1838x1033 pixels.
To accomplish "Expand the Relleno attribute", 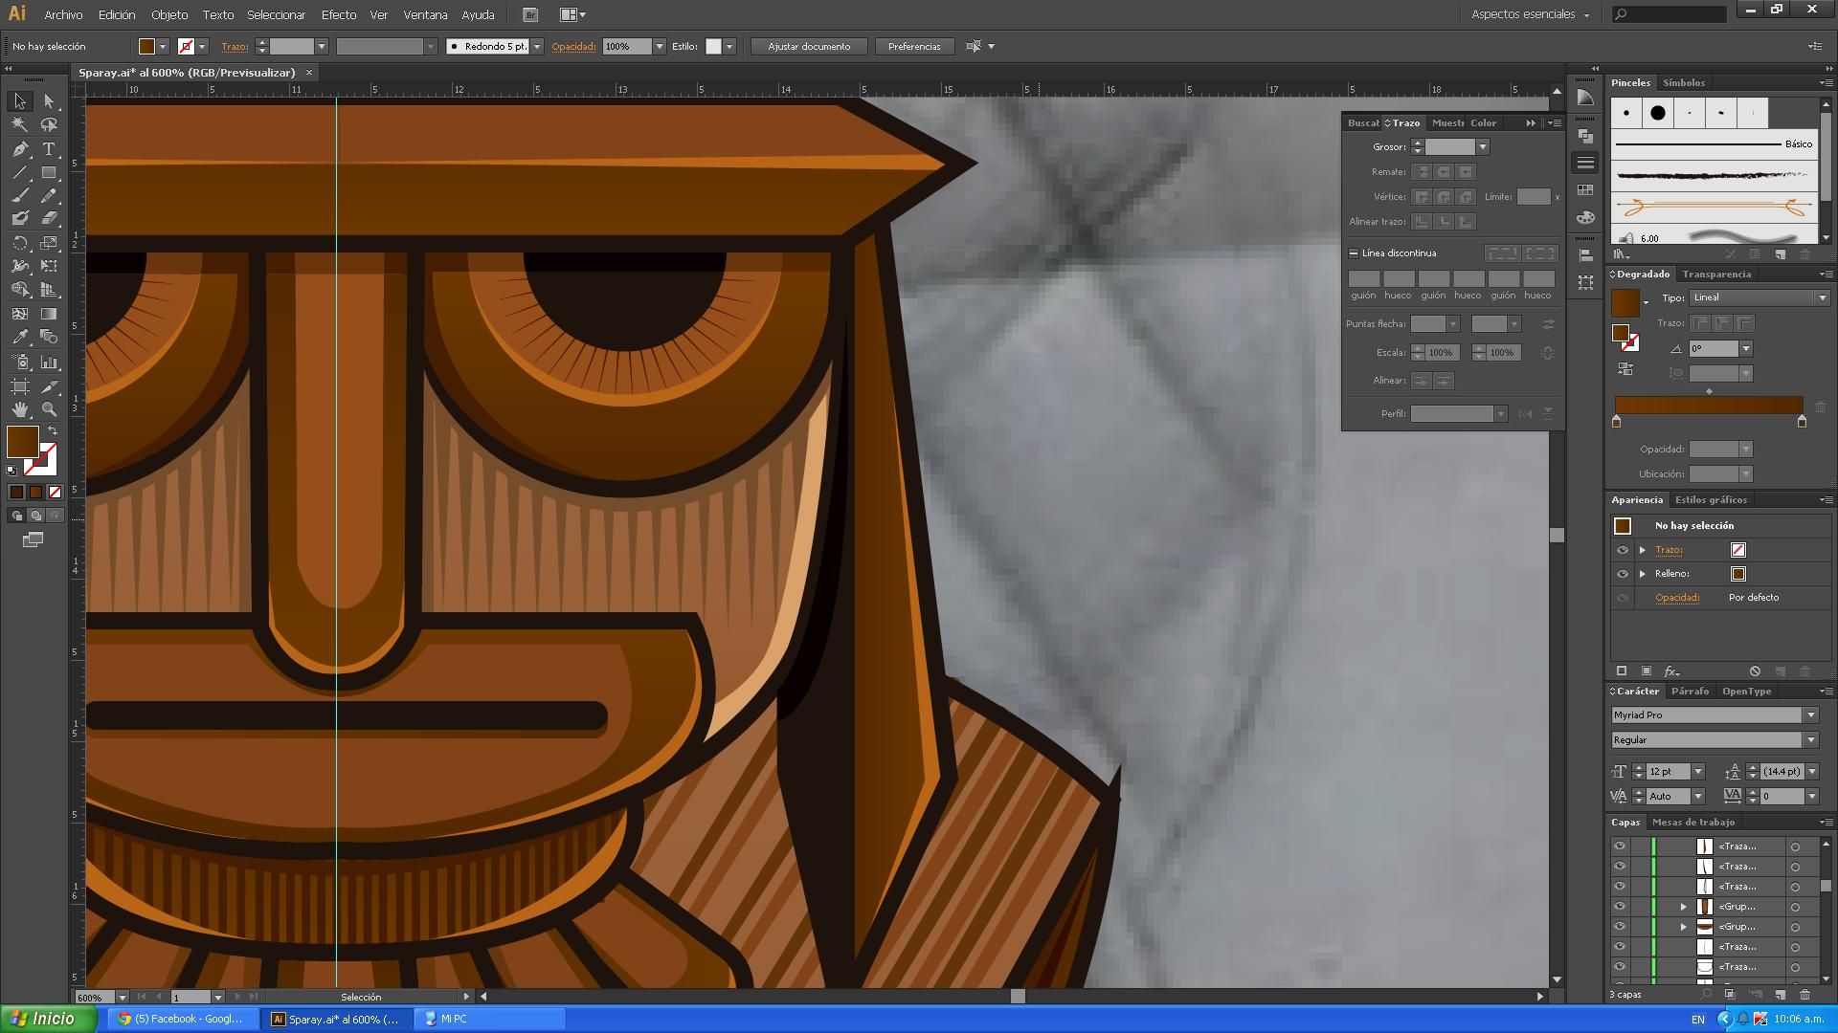I will [1643, 574].
